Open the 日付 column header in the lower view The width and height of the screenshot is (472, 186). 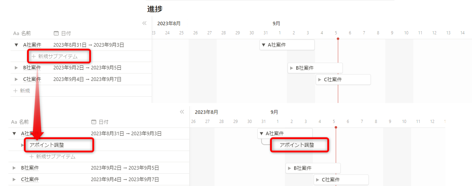[x=103, y=122]
